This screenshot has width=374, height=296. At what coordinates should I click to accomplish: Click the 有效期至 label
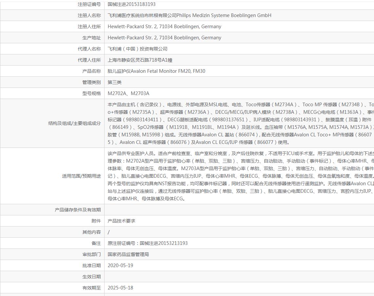point(91,288)
